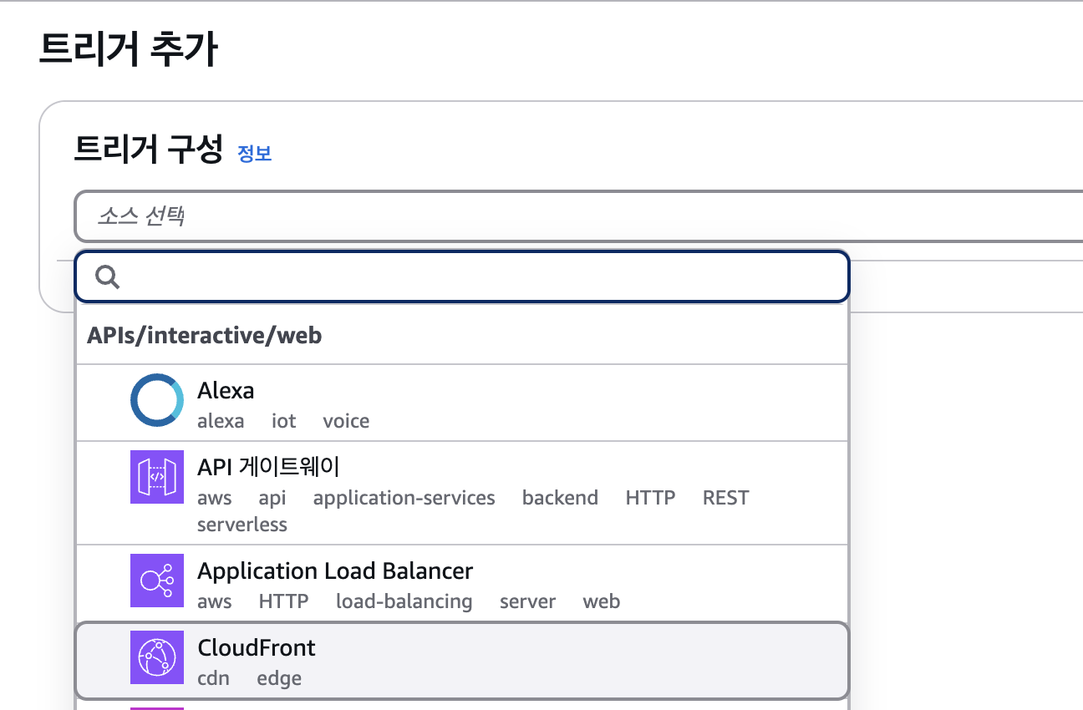The height and width of the screenshot is (710, 1083).
Task: Click the 'backend' tag text
Action: 560,498
